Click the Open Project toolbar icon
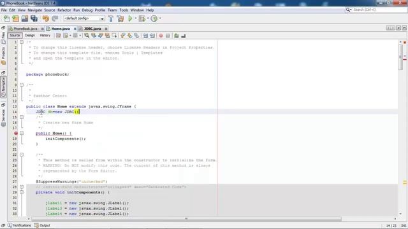 tap(25, 18)
